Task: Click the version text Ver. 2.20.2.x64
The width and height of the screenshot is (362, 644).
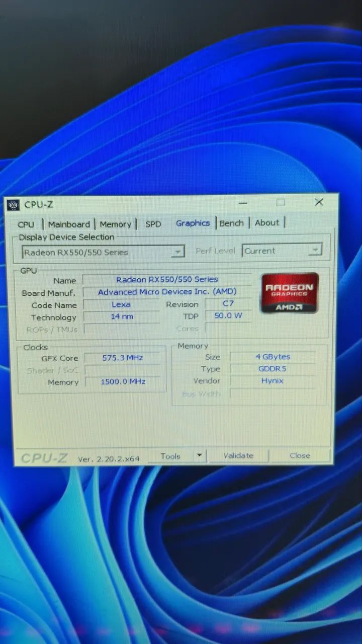Action: pos(109,459)
